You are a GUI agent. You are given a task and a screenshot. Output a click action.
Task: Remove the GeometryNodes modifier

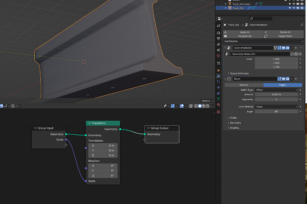[296, 48]
